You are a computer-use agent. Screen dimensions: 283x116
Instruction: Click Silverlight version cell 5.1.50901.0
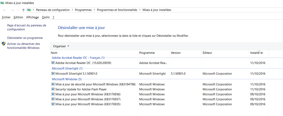[x=178, y=73]
